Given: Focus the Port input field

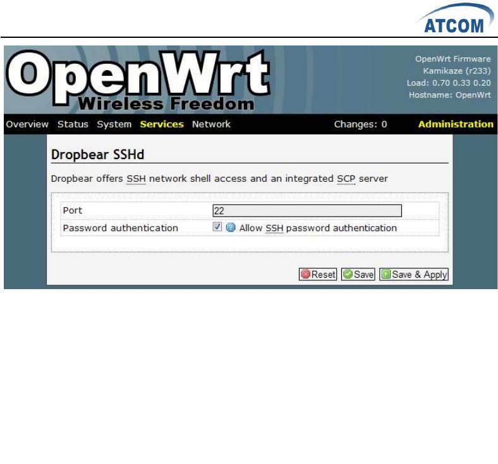Looking at the screenshot, I should [x=307, y=211].
